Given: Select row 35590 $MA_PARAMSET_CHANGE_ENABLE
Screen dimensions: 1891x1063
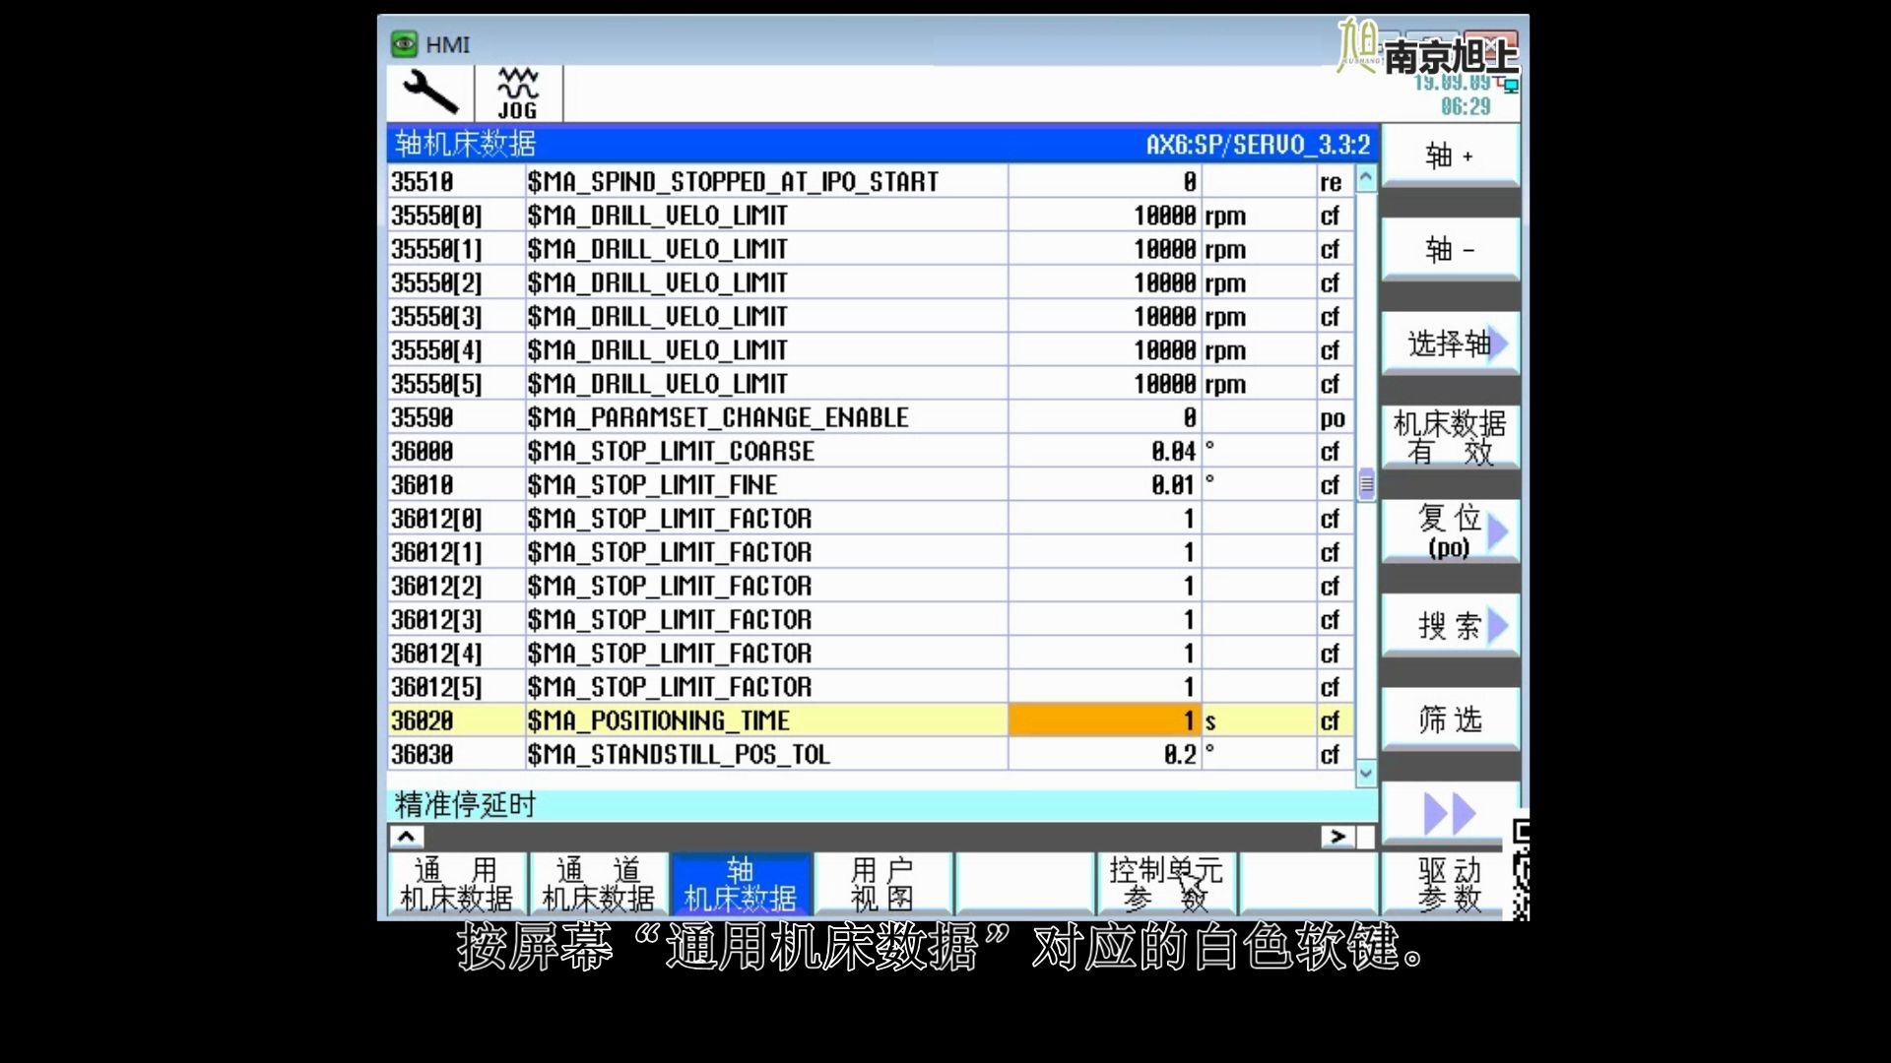Looking at the screenshot, I should tap(871, 417).
